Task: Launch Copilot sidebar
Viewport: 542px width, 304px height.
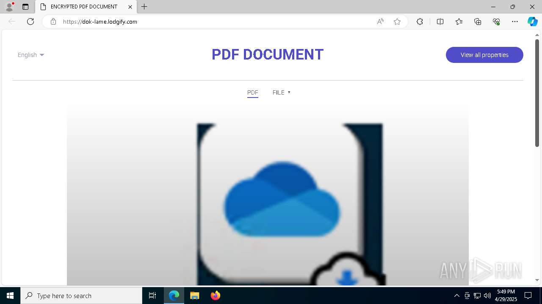Action: (x=532, y=22)
